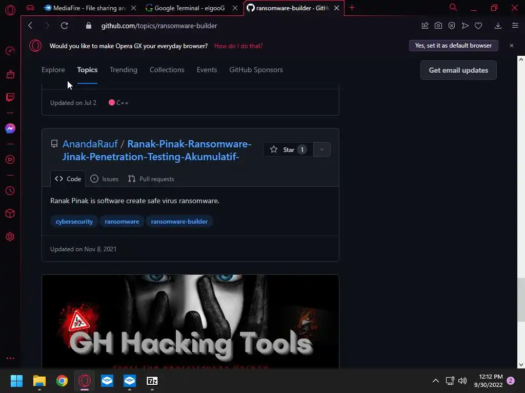Open the Explore nav item
Image resolution: width=525 pixels, height=393 pixels.
[x=53, y=70]
